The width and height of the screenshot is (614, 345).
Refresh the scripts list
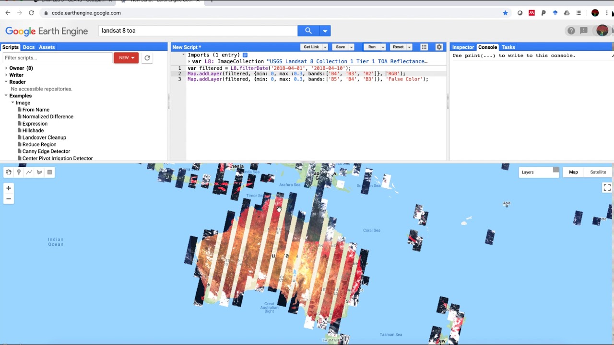(147, 58)
